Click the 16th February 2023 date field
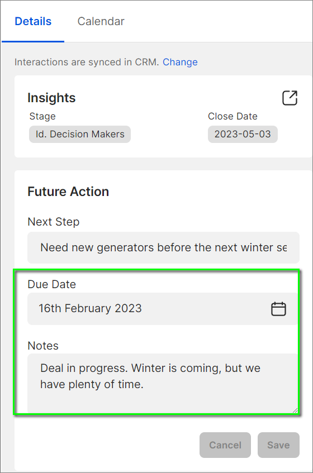Viewport: 313px width, 473px height. coord(163,309)
